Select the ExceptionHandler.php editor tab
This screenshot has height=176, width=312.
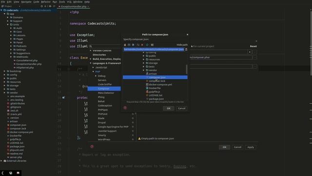click(x=74, y=6)
